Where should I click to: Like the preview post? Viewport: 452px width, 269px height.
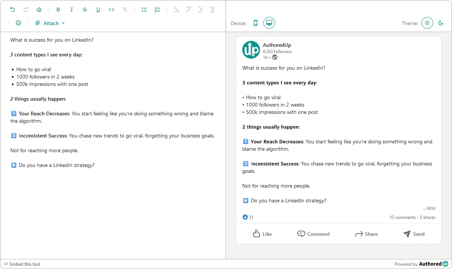pyautogui.click(x=262, y=234)
